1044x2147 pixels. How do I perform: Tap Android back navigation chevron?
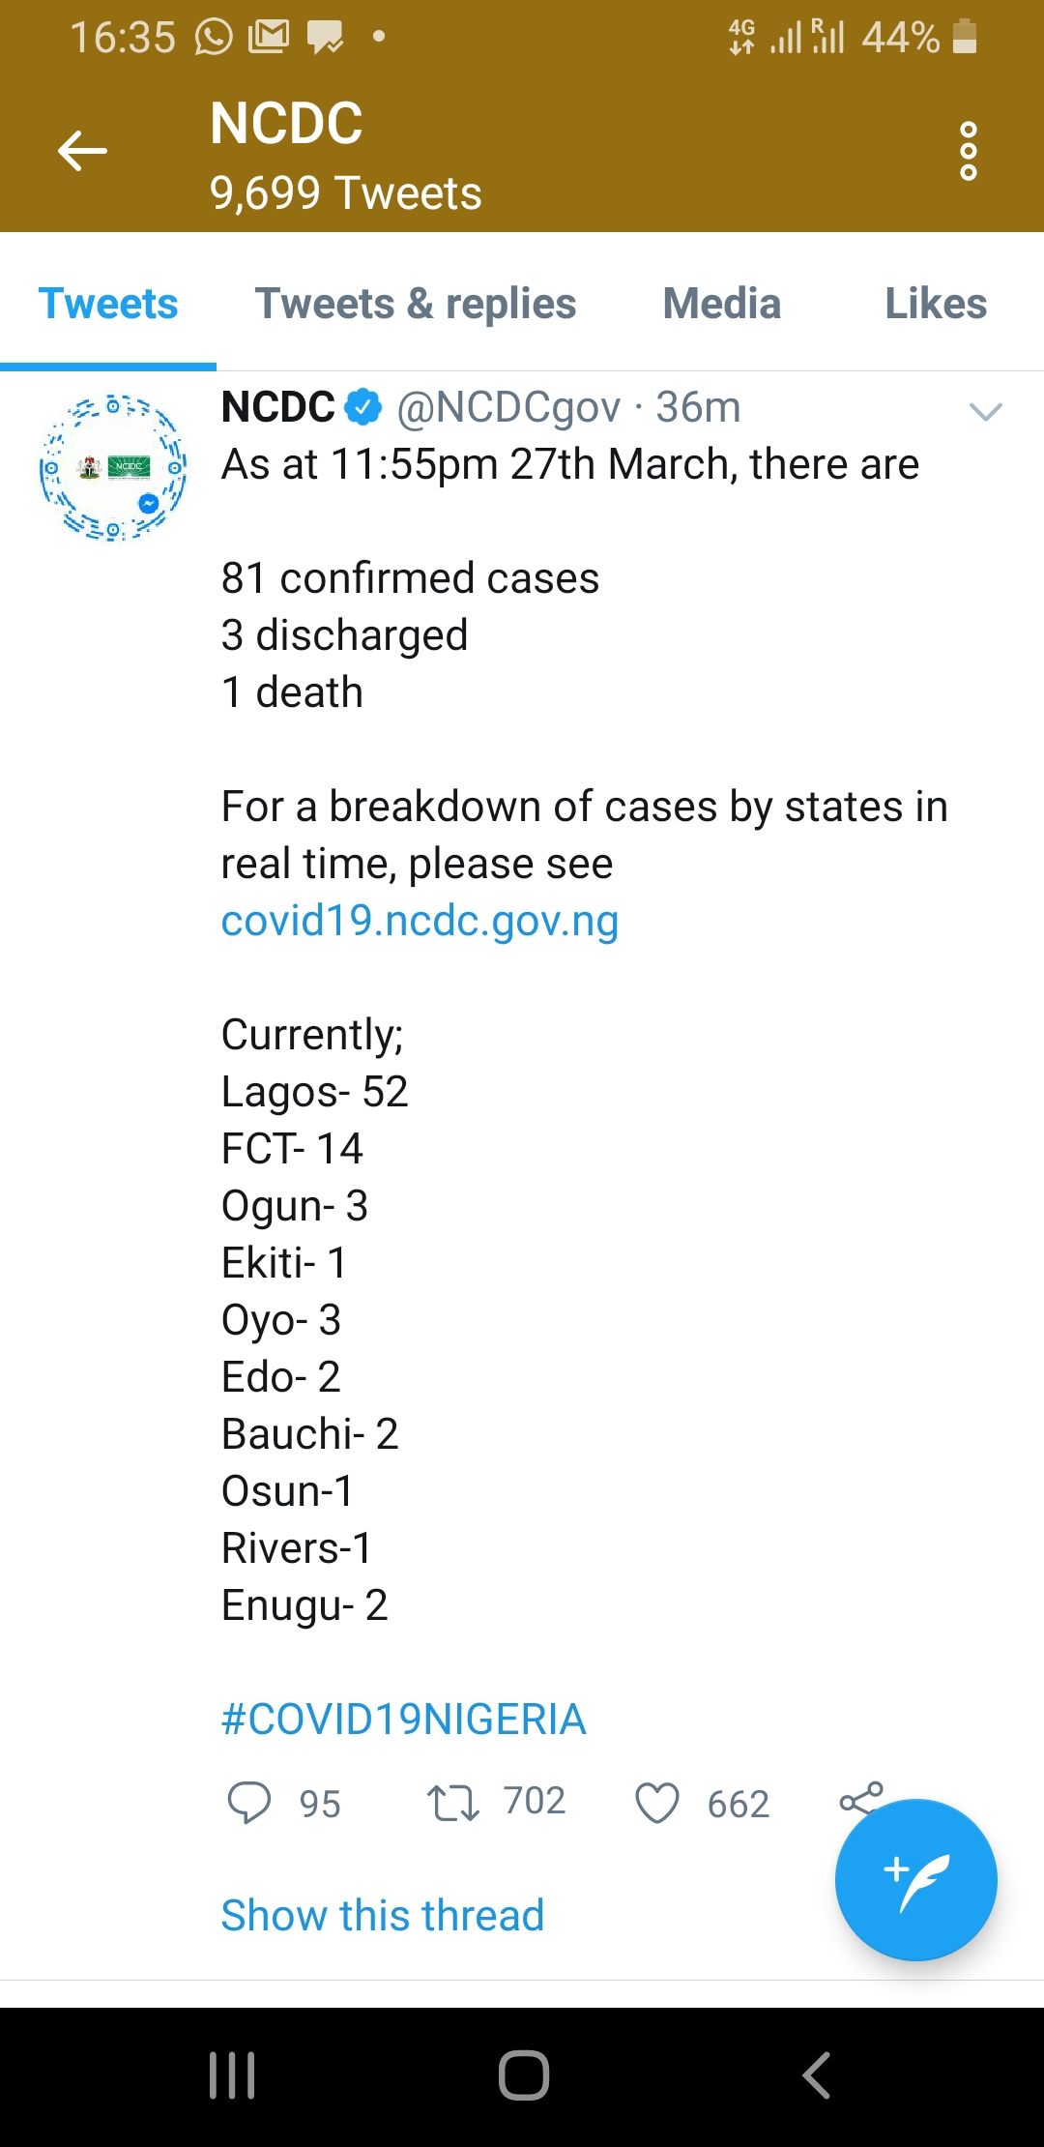coord(817,2075)
